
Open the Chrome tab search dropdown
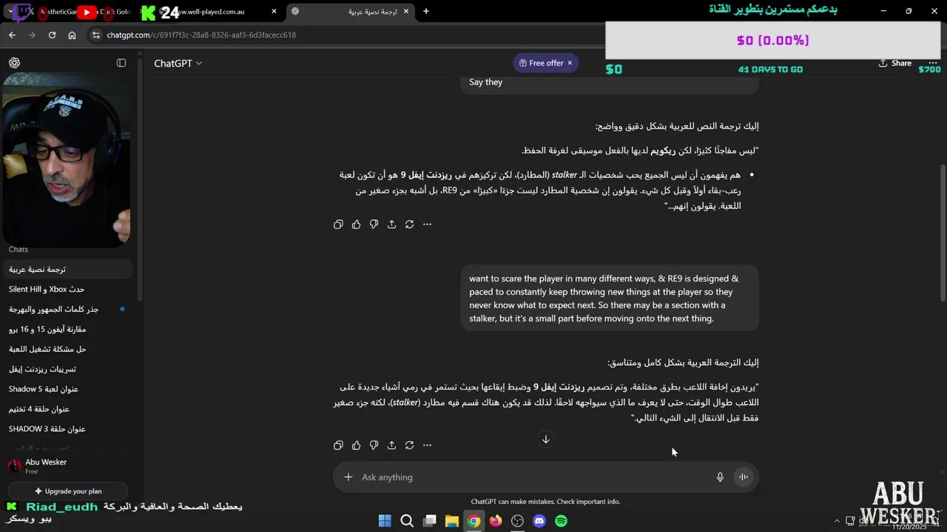(10, 12)
